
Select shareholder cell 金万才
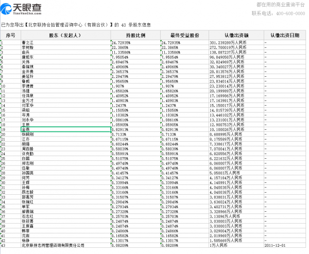click(65, 100)
